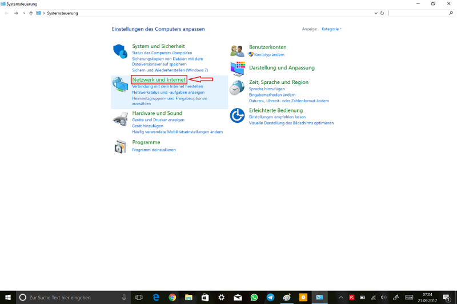Open Erleichterte Bedienung category
The image size is (457, 304).
(276, 110)
